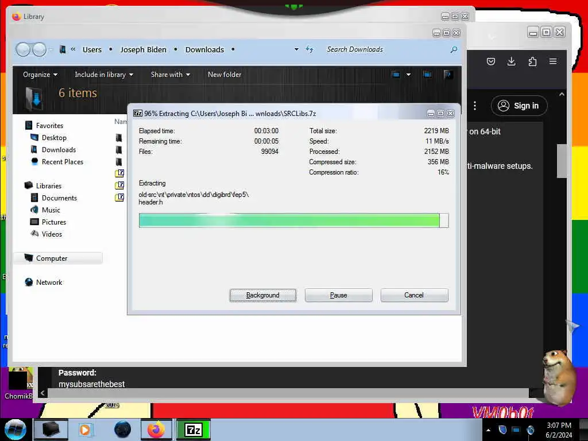Click the New folder button

225,75
